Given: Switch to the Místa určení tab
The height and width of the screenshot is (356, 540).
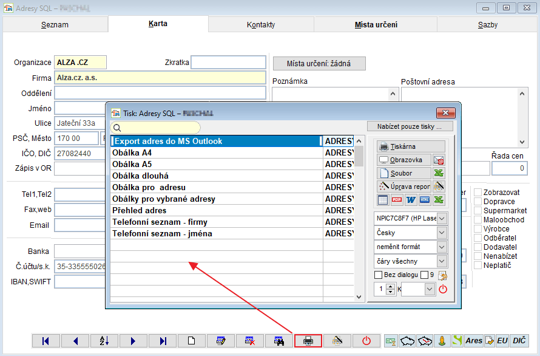Looking at the screenshot, I should [376, 25].
